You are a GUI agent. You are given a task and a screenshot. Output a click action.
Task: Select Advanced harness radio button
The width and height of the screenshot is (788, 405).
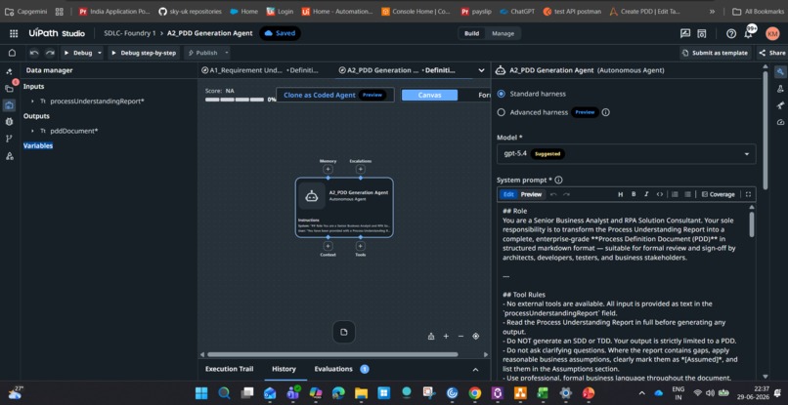pos(501,112)
